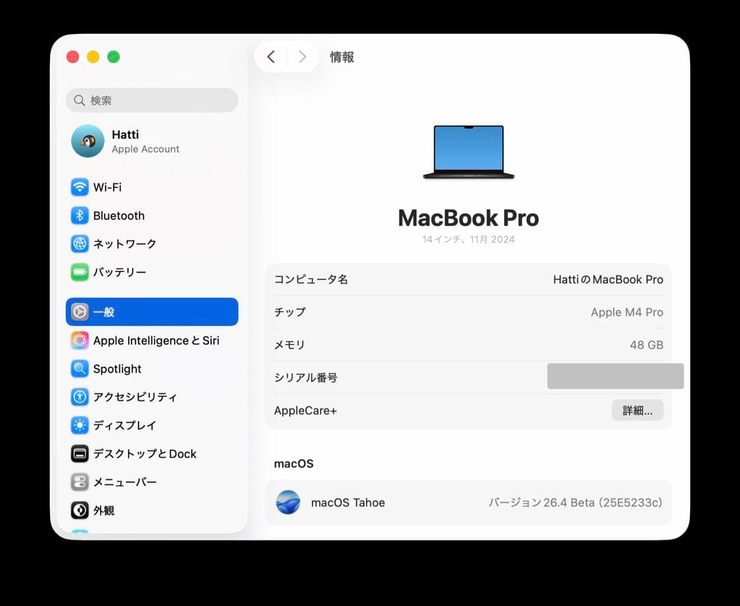Select the バッテリー battery icon
Image resolution: width=740 pixels, height=606 pixels.
(x=79, y=272)
